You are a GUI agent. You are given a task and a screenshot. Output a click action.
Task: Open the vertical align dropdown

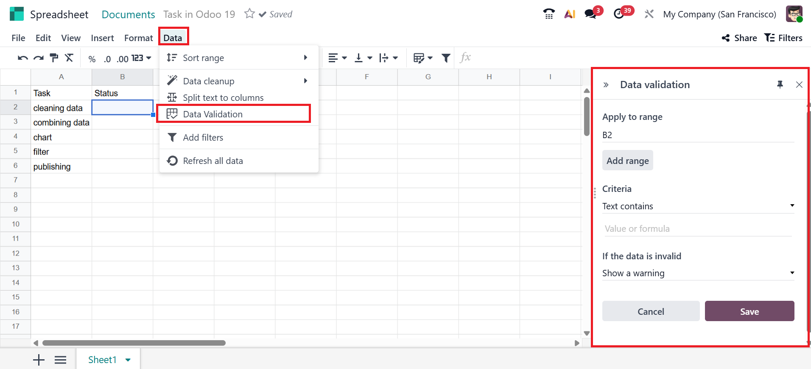point(363,58)
